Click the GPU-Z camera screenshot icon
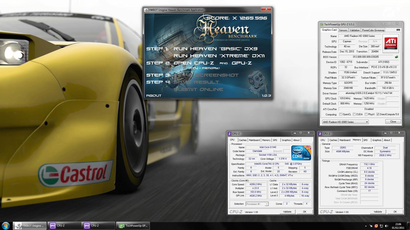 point(398,30)
